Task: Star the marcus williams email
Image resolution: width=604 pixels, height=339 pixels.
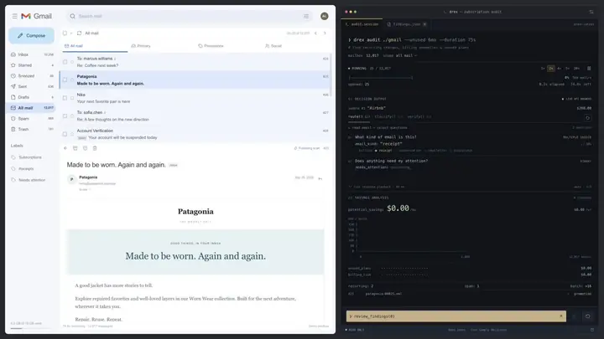Action: [72, 62]
